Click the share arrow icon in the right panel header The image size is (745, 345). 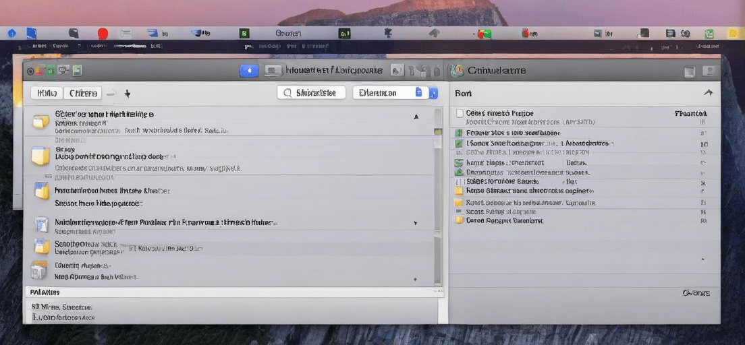pyautogui.click(x=709, y=93)
